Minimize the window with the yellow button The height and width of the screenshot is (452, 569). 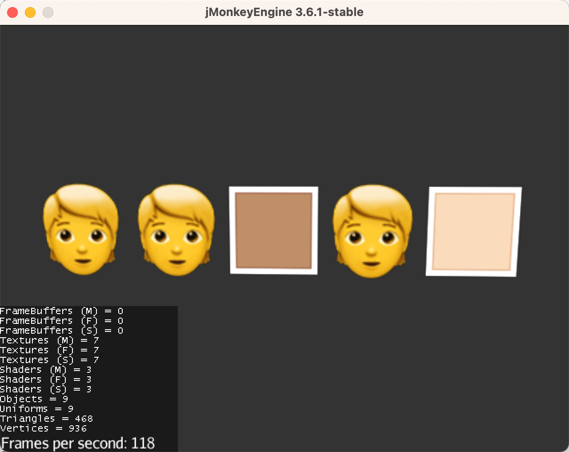pyautogui.click(x=30, y=12)
